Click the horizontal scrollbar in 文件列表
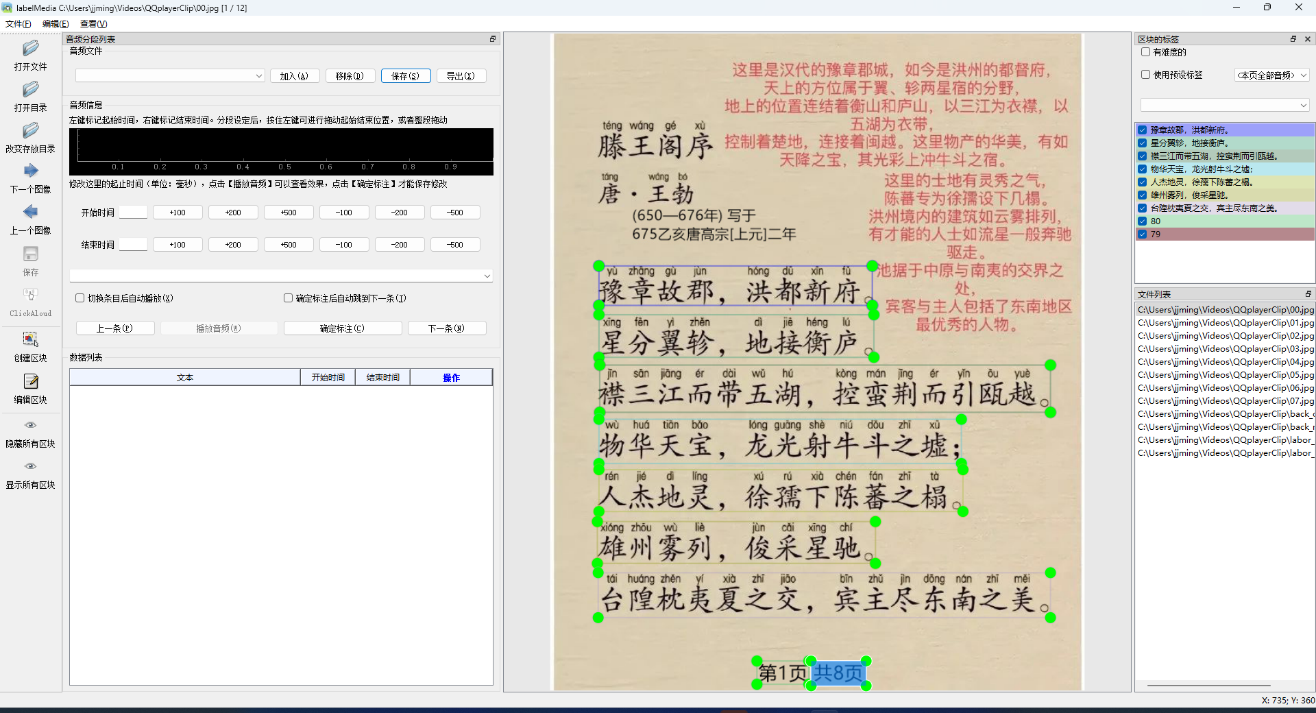Viewport: 1316px width, 713px height. click(x=1209, y=685)
